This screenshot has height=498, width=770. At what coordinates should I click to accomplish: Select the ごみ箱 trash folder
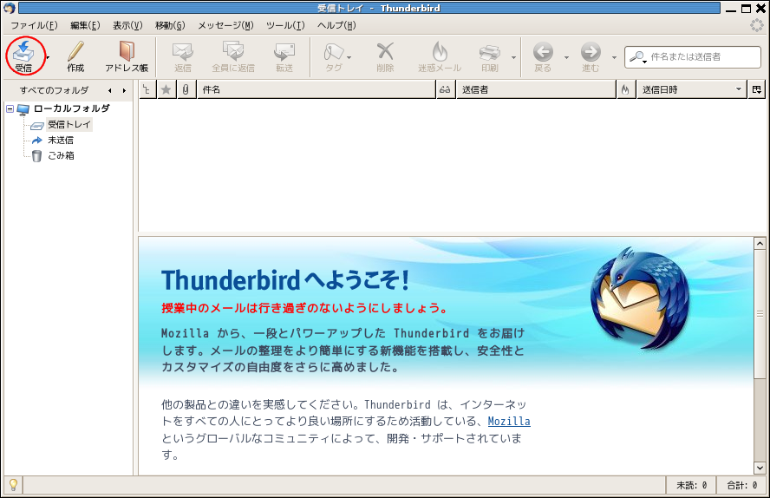(x=61, y=155)
